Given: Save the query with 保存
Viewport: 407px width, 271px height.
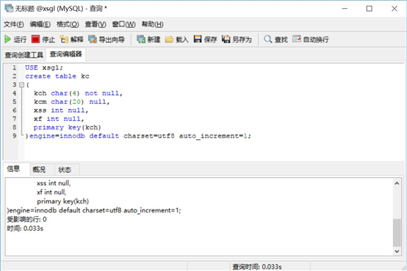Looking at the screenshot, I should [205, 40].
